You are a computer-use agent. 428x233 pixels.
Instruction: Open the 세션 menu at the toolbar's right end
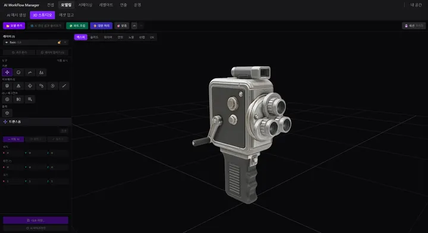(x=414, y=26)
